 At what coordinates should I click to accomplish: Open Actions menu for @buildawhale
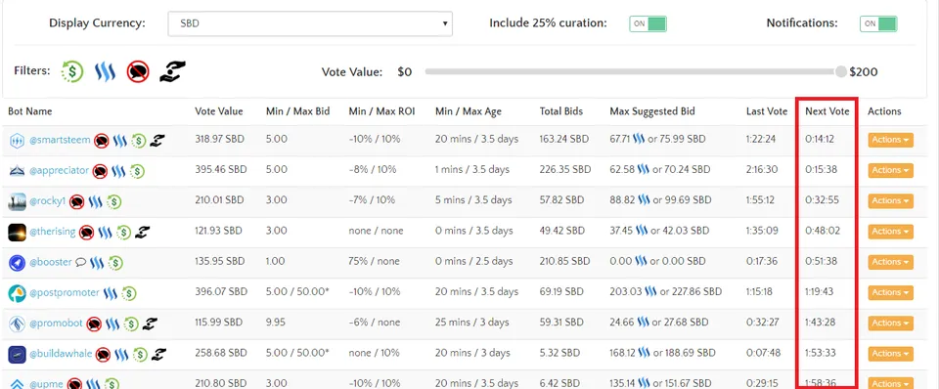(890, 353)
